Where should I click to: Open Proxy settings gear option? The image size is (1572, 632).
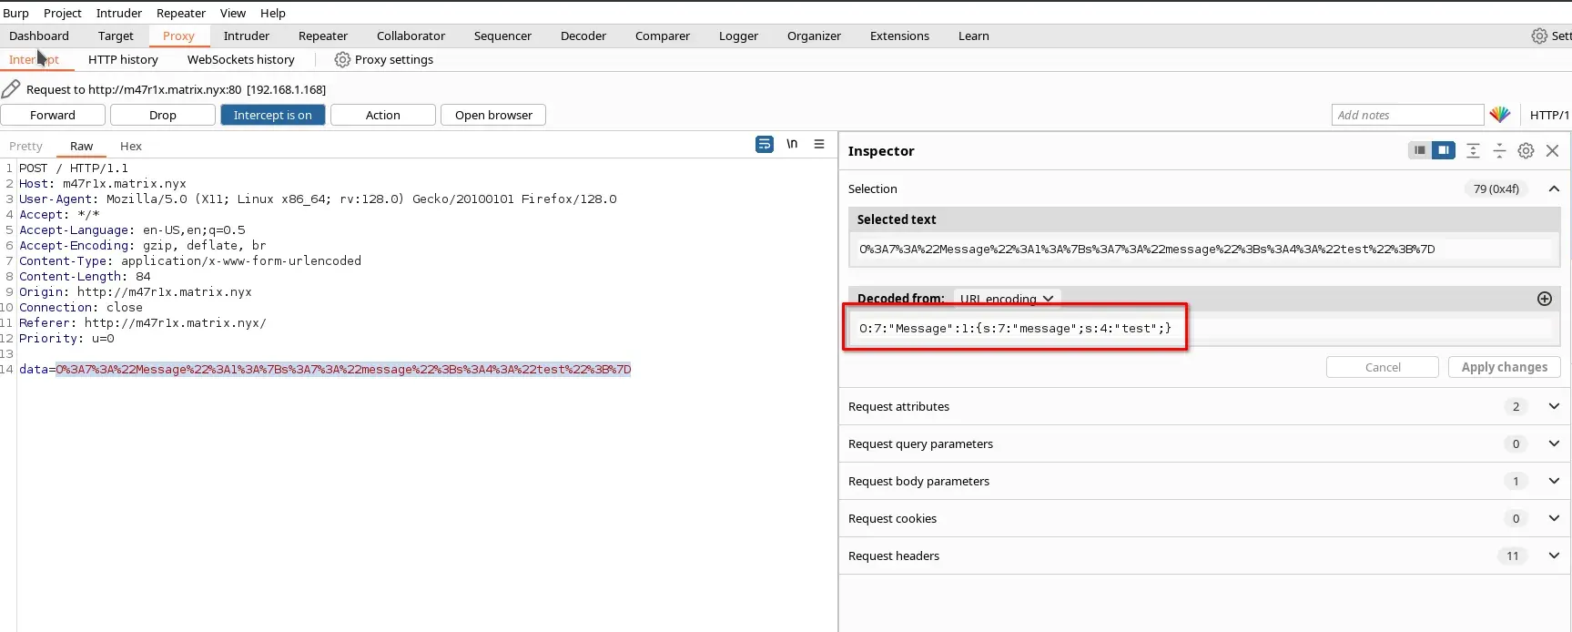(384, 59)
